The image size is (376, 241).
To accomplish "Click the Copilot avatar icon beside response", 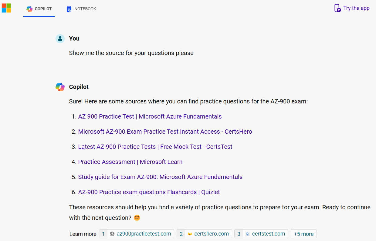I will pos(60,87).
